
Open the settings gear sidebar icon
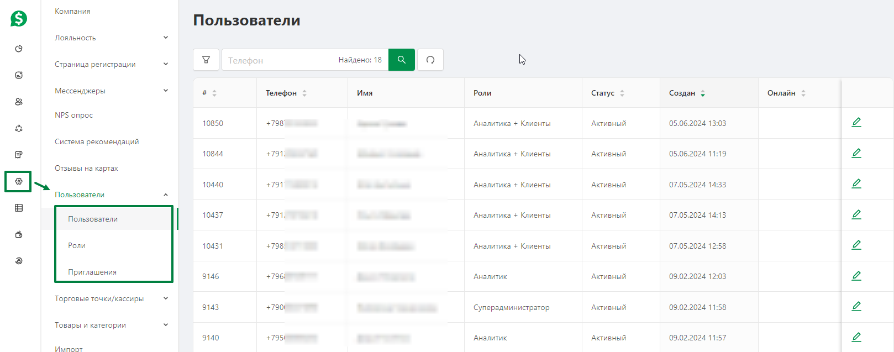click(19, 181)
